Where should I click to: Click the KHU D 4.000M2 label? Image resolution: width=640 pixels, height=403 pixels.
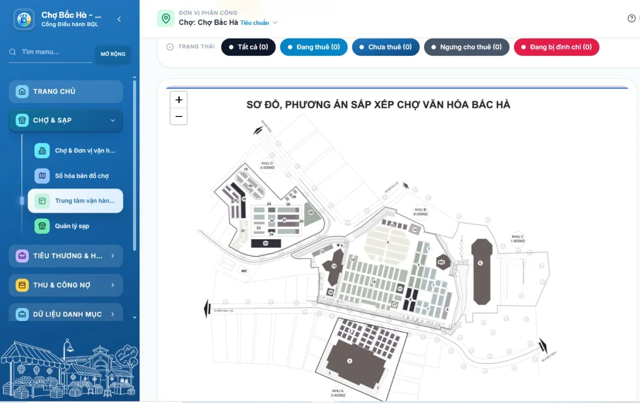point(267,165)
